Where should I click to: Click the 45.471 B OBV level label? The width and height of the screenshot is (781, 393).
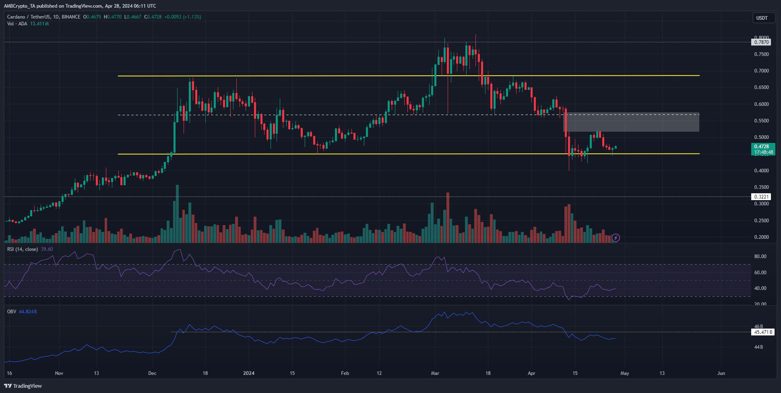pos(763,332)
